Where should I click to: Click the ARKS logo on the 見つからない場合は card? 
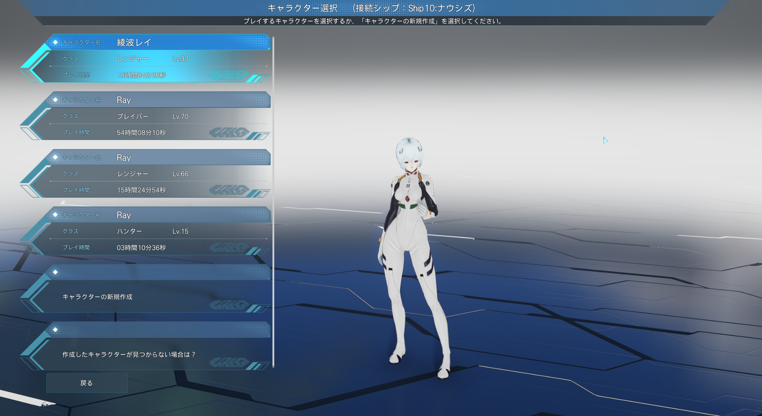click(x=229, y=363)
